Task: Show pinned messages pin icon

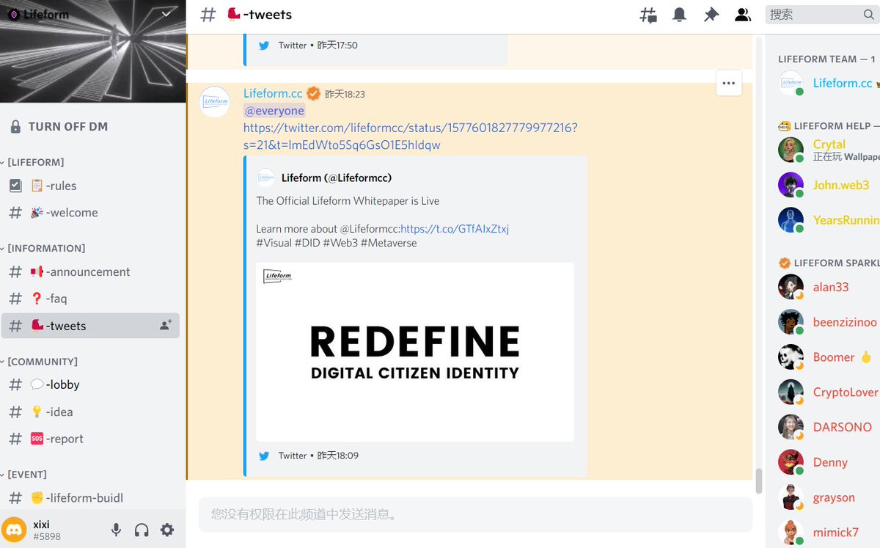Action: coord(711,15)
